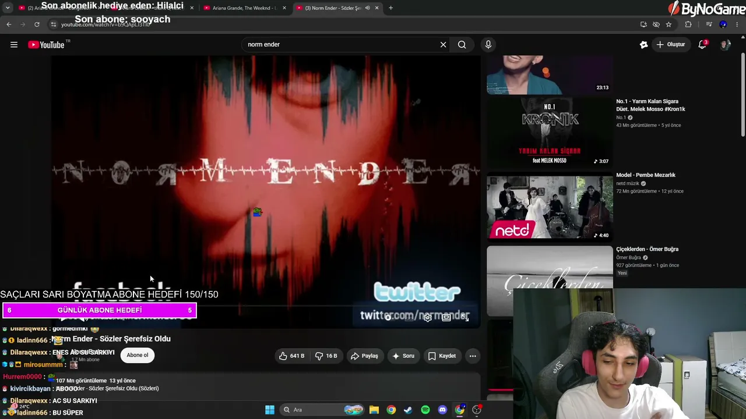
Task: Subscribe with the Abone ol button
Action: [138, 355]
